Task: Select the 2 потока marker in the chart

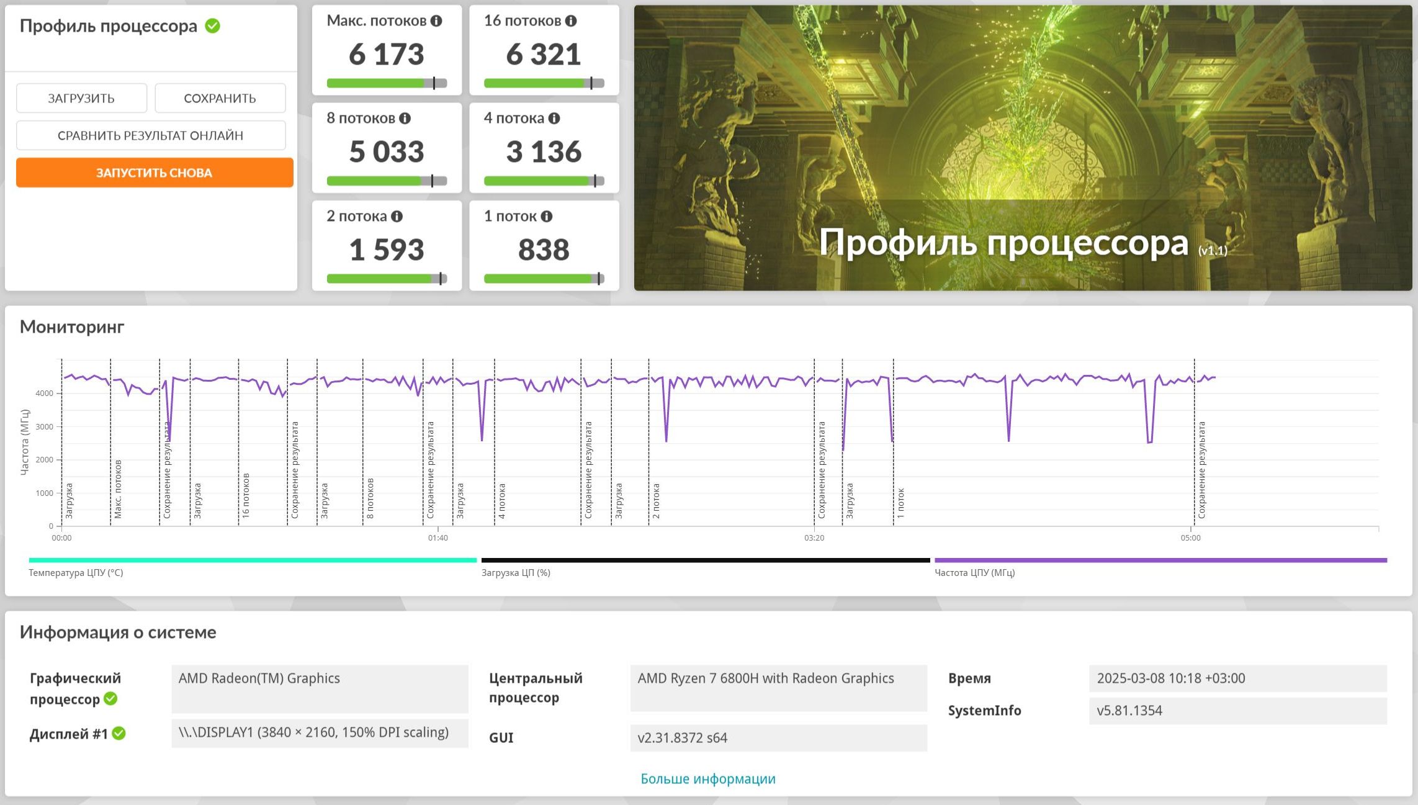Action: click(x=656, y=501)
